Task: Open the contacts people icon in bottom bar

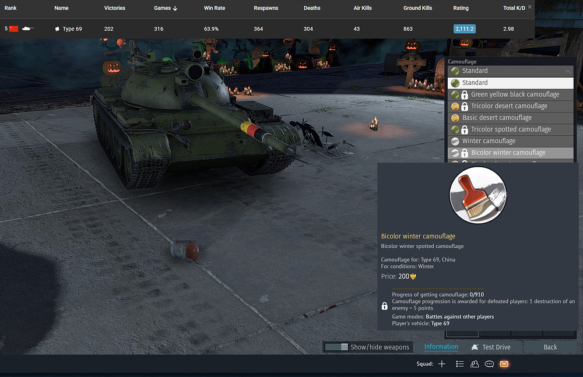Action: (475, 364)
